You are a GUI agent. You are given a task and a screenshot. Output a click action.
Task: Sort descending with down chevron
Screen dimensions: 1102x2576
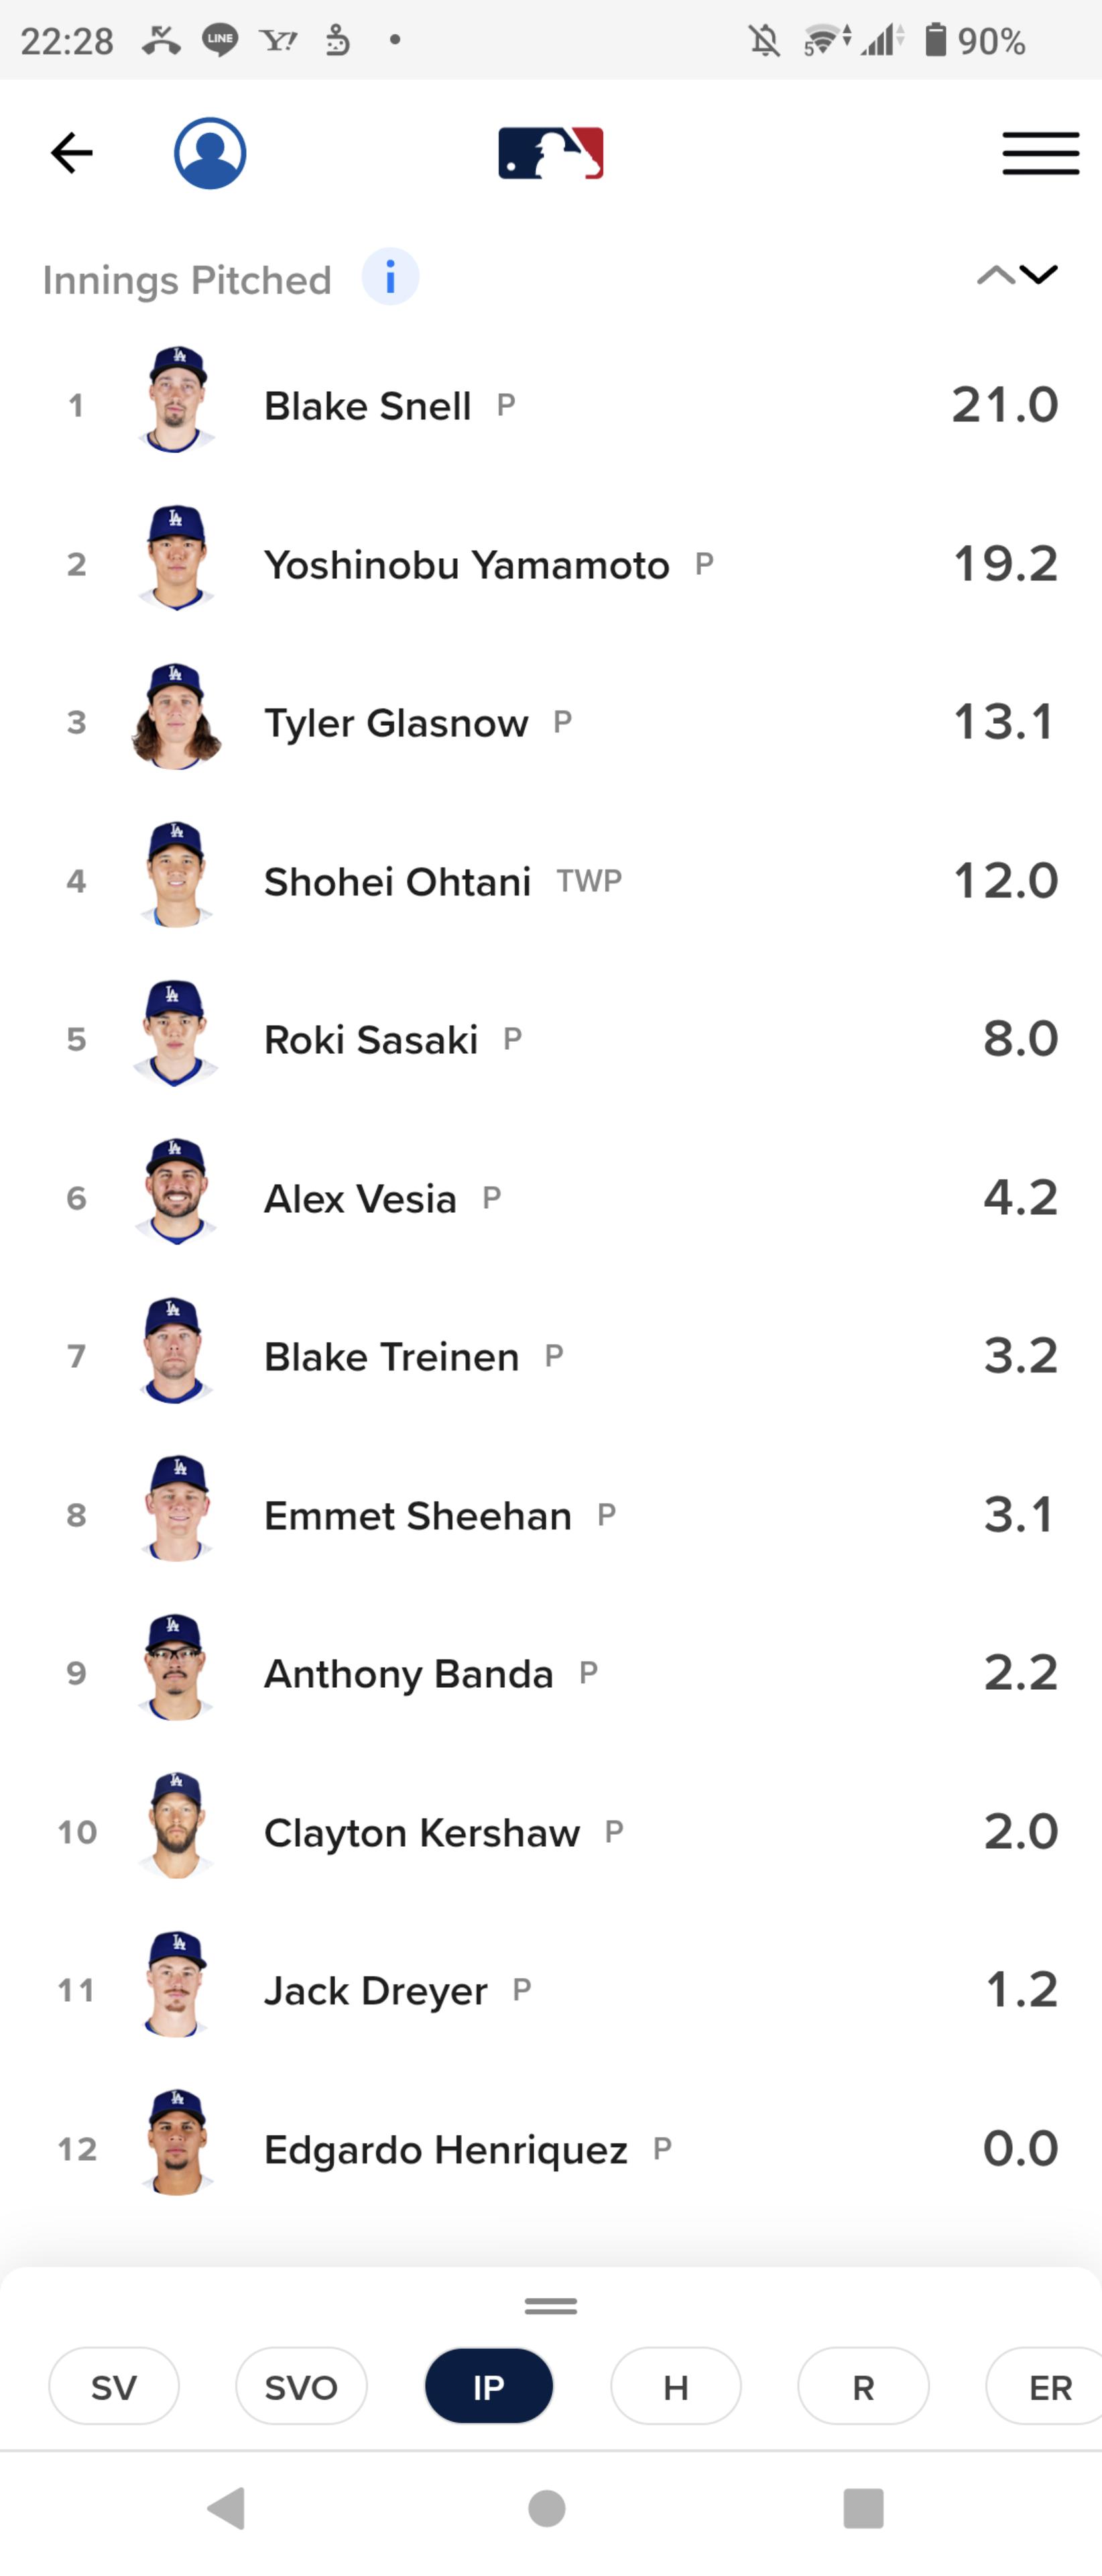pos(1039,274)
